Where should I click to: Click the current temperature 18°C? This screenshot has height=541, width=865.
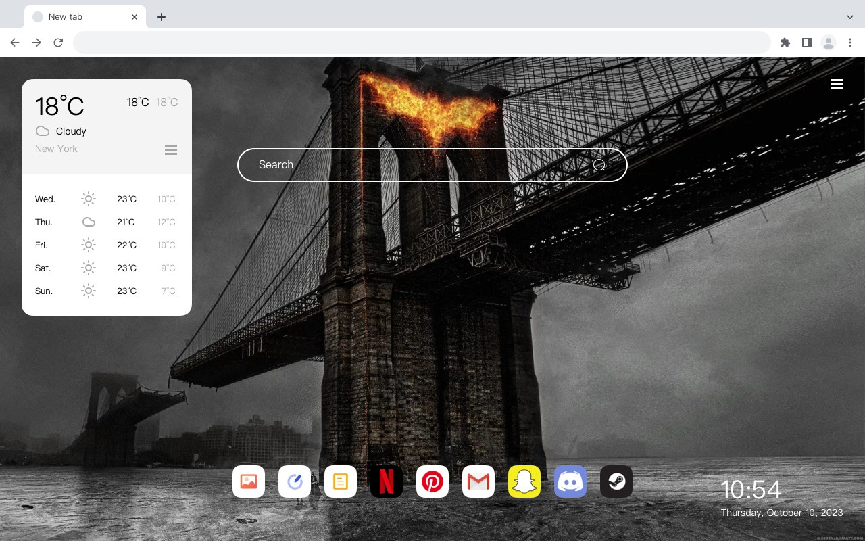click(59, 106)
